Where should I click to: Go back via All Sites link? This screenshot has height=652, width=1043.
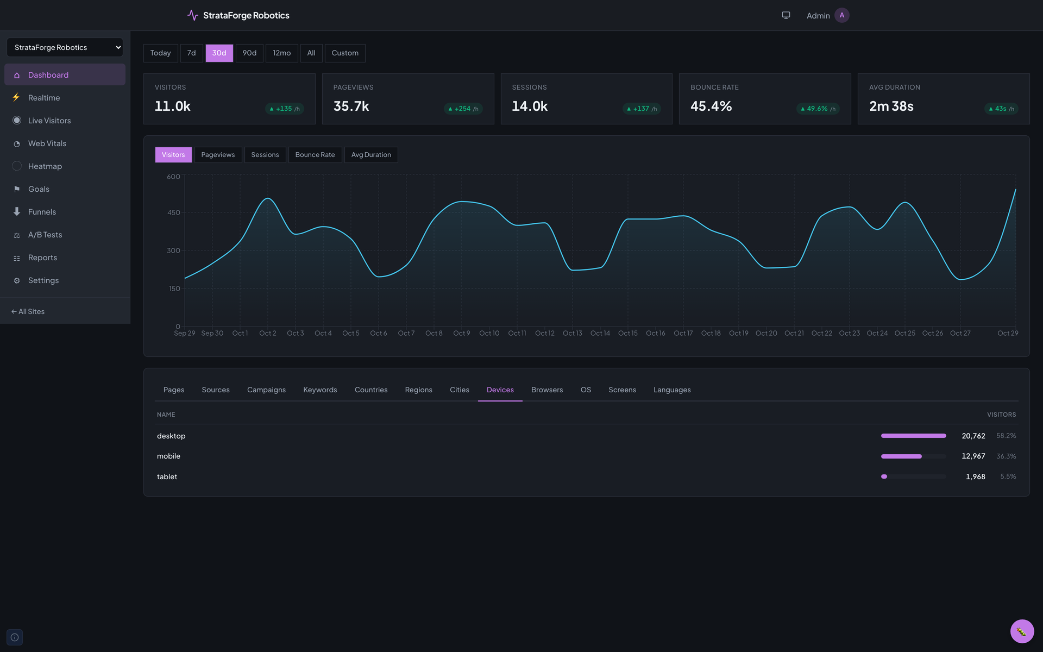click(28, 312)
